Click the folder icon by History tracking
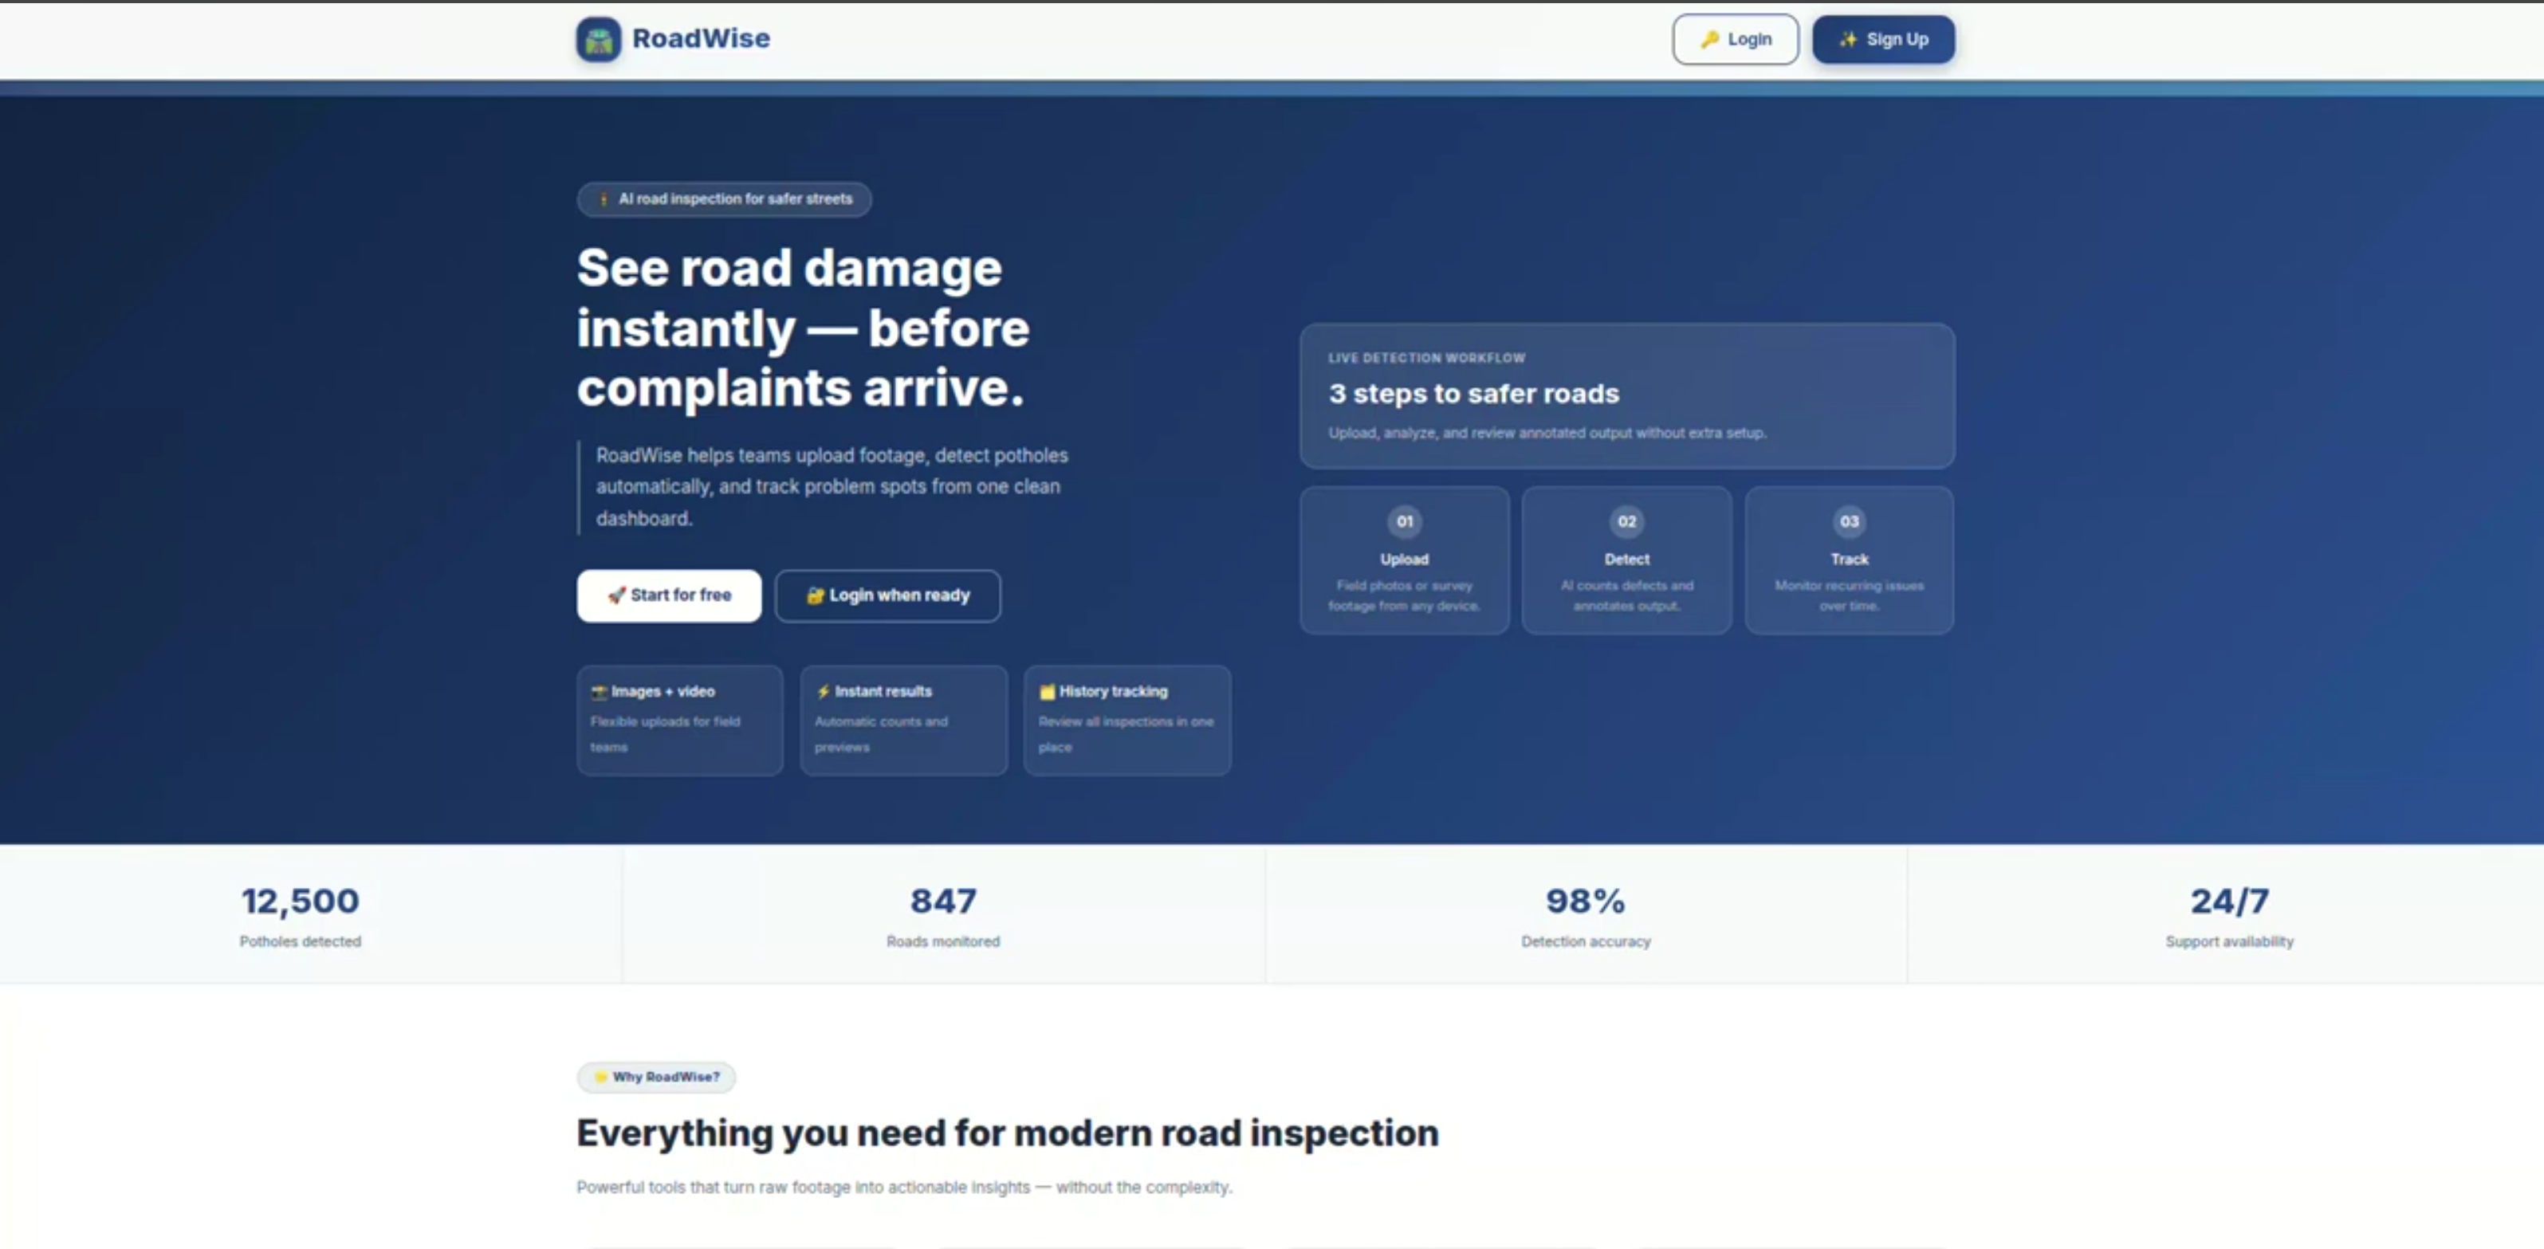2544x1249 pixels. click(x=1047, y=692)
